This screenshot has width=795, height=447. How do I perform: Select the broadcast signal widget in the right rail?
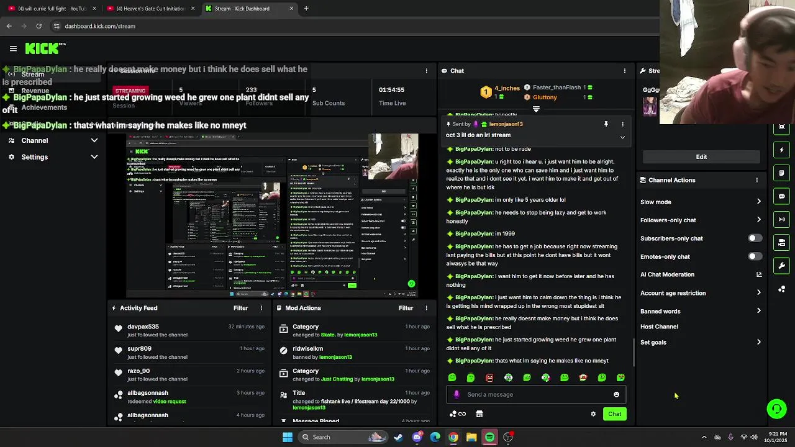782,219
